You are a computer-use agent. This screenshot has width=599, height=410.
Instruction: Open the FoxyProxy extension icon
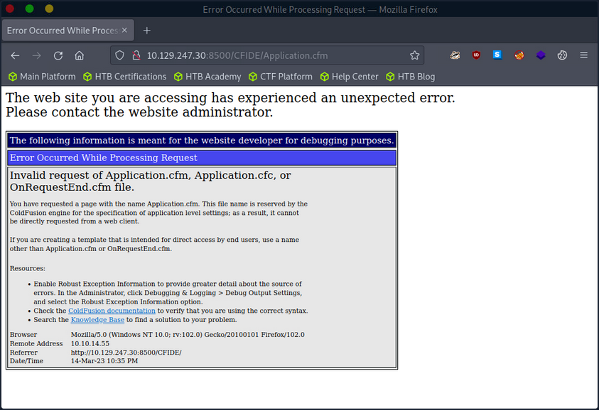519,55
